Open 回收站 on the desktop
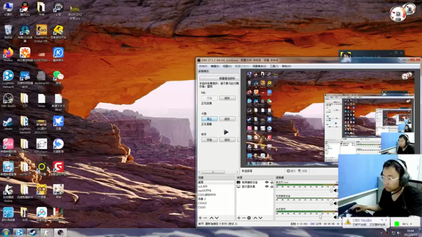The height and width of the screenshot is (237, 422). point(8,32)
